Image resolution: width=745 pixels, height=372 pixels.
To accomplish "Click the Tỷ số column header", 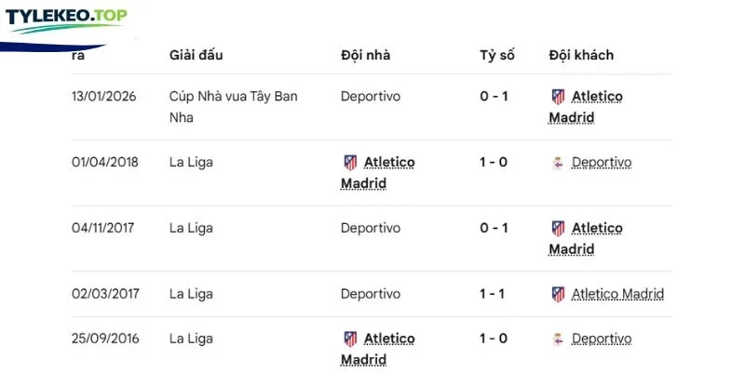I will click(x=497, y=55).
